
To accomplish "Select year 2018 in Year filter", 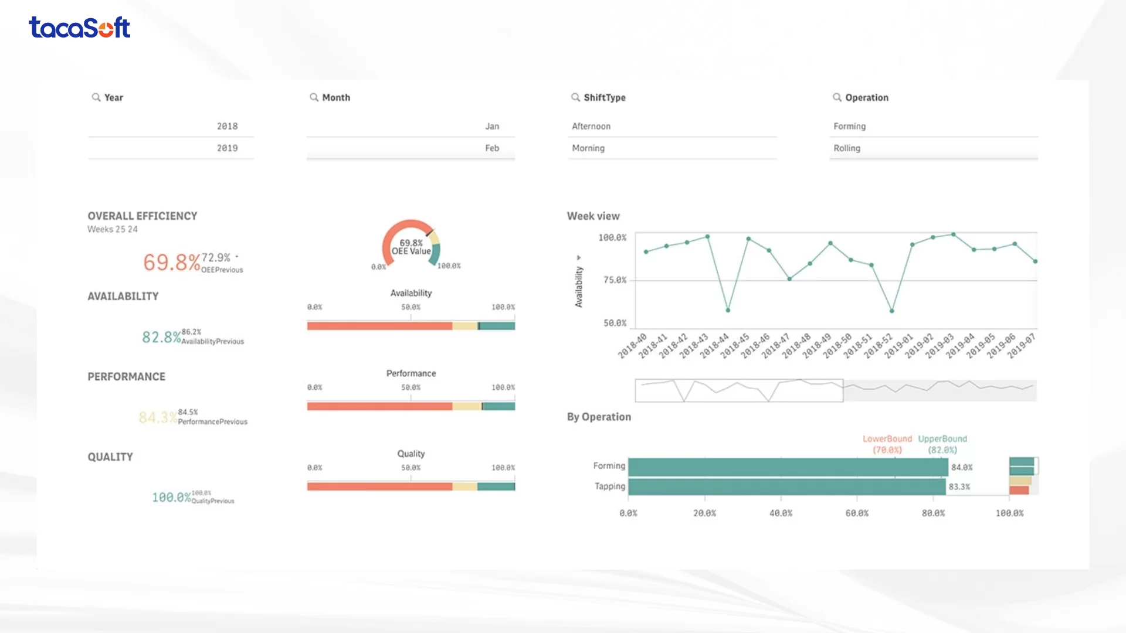I will coord(228,126).
